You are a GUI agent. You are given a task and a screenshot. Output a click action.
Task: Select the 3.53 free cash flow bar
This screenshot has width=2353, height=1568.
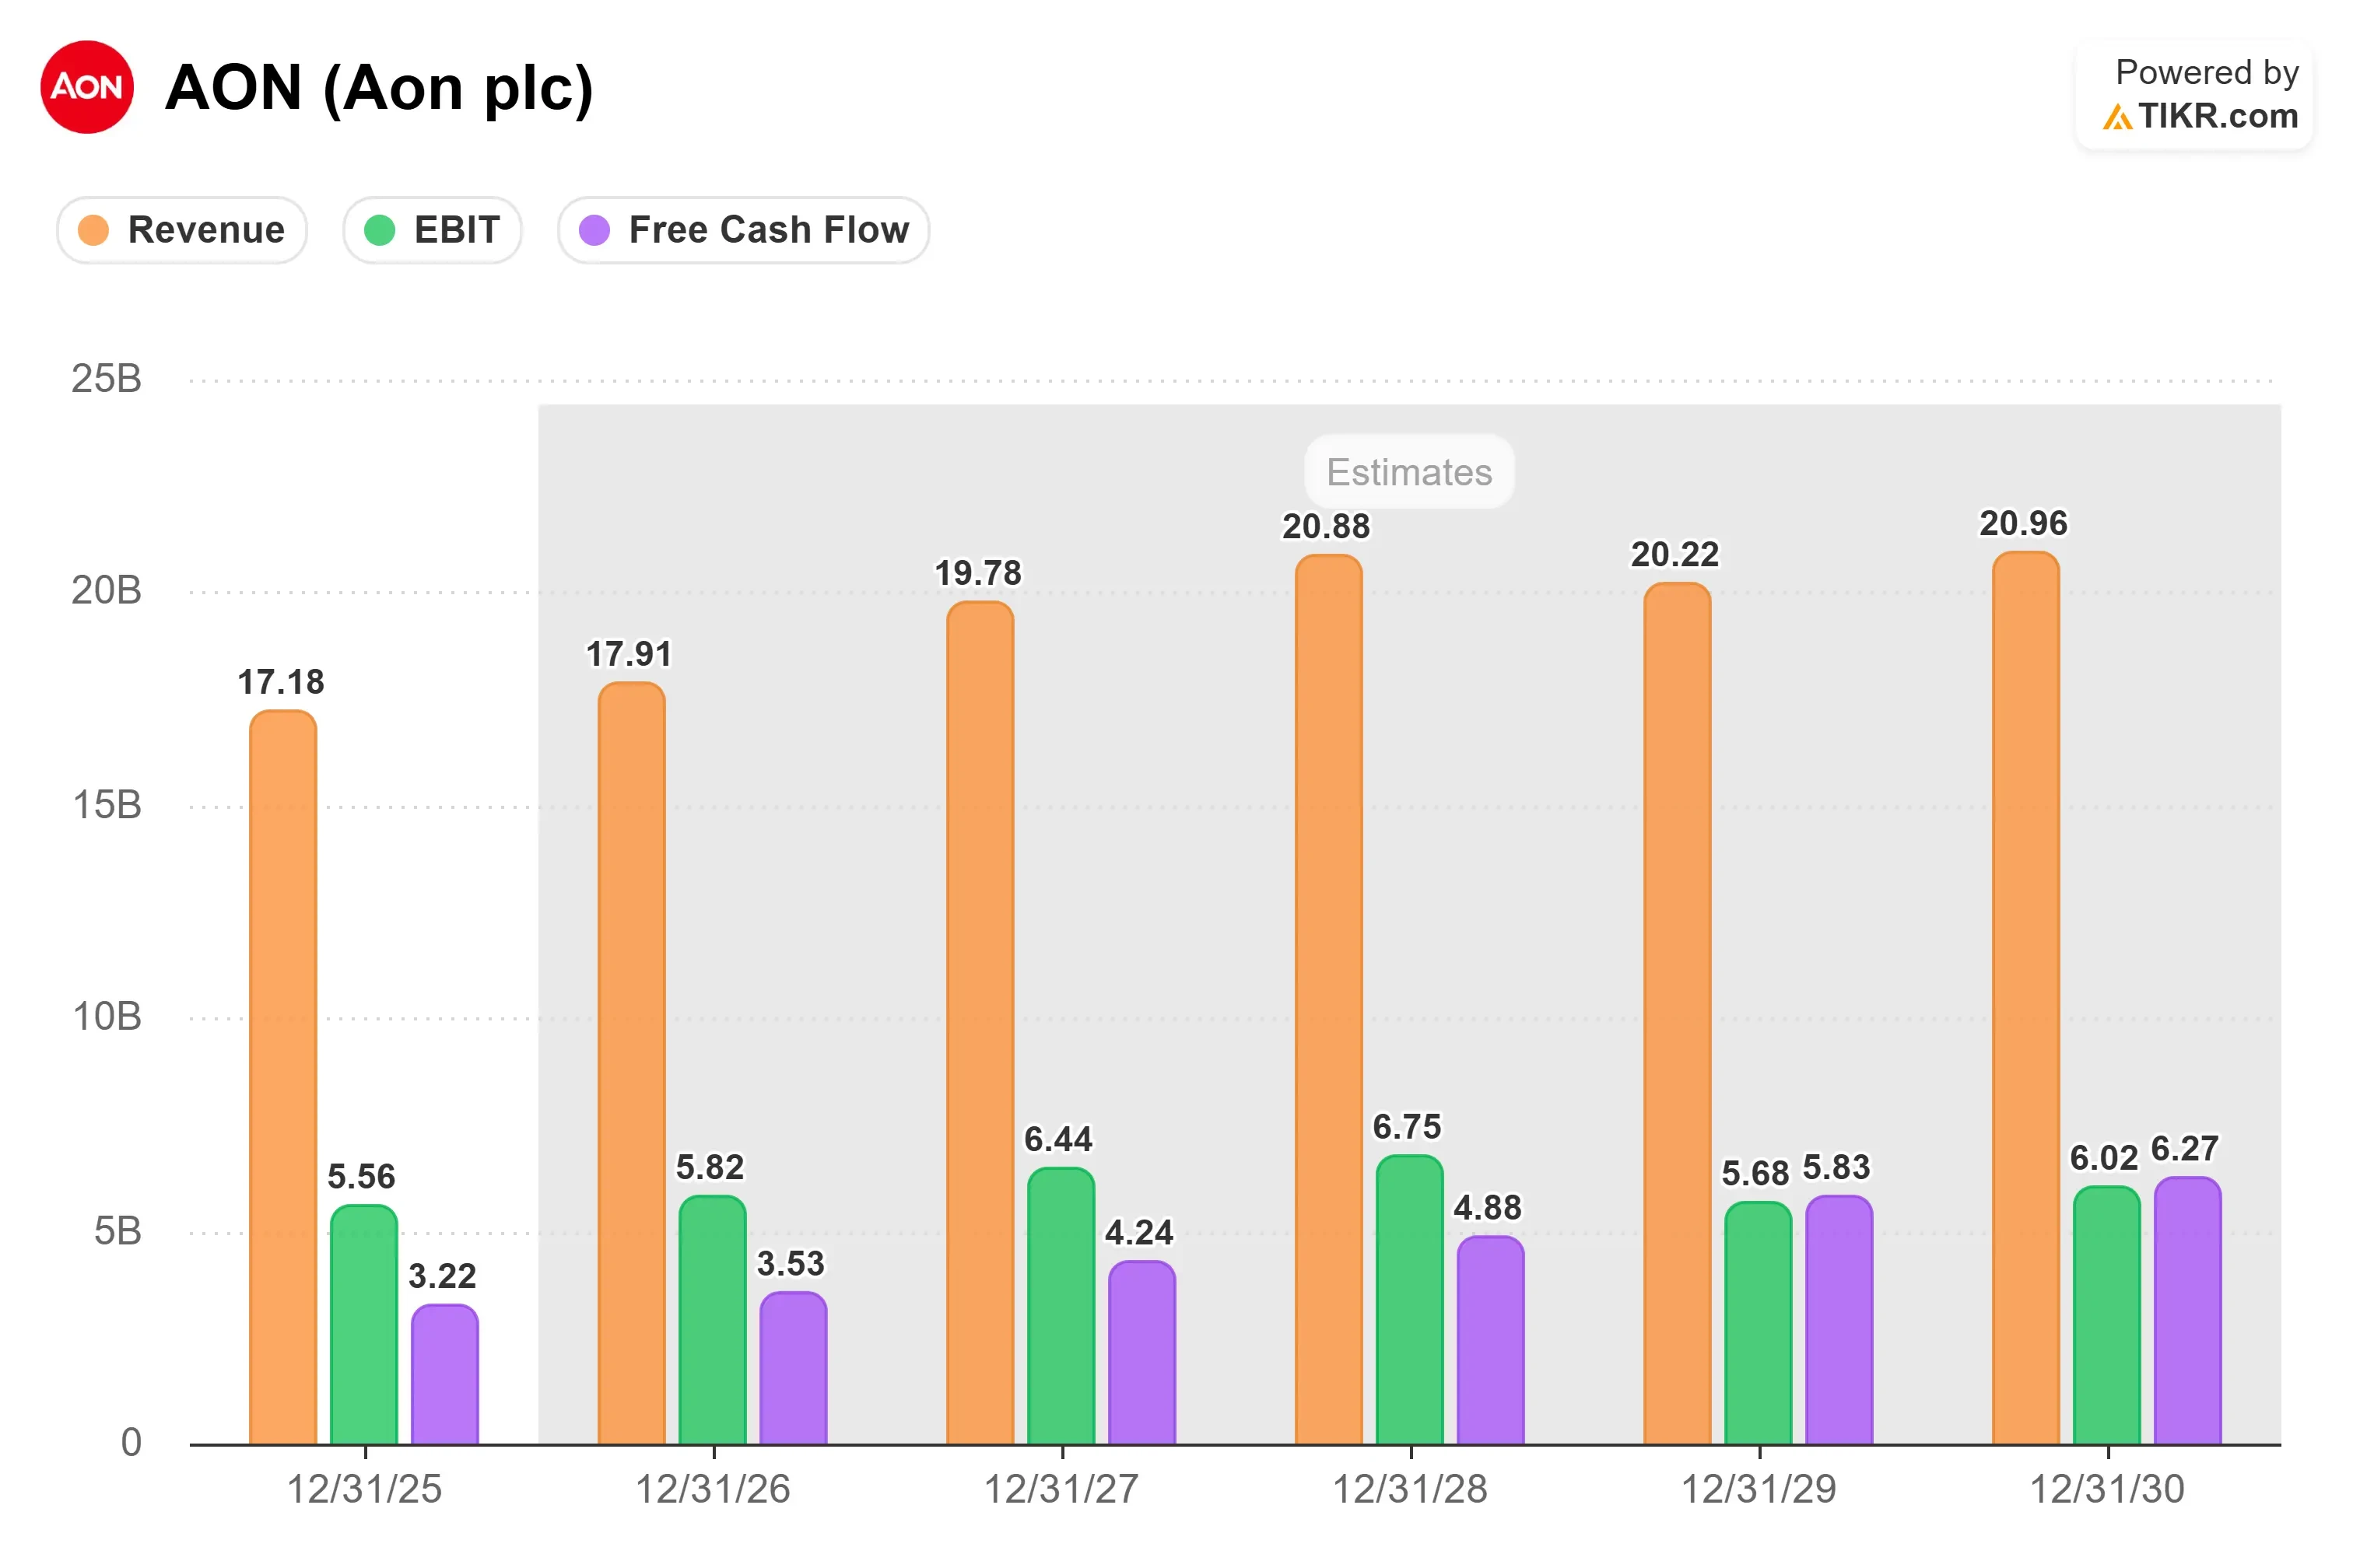point(794,1368)
